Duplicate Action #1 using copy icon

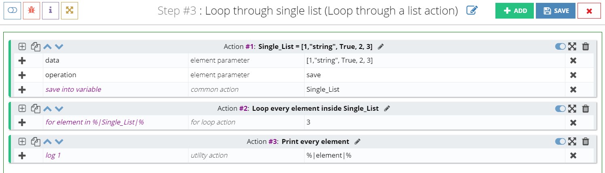pyautogui.click(x=36, y=46)
